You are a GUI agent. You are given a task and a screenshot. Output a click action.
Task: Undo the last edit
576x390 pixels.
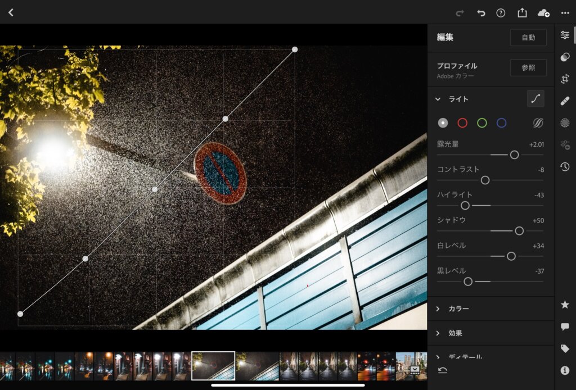(481, 13)
